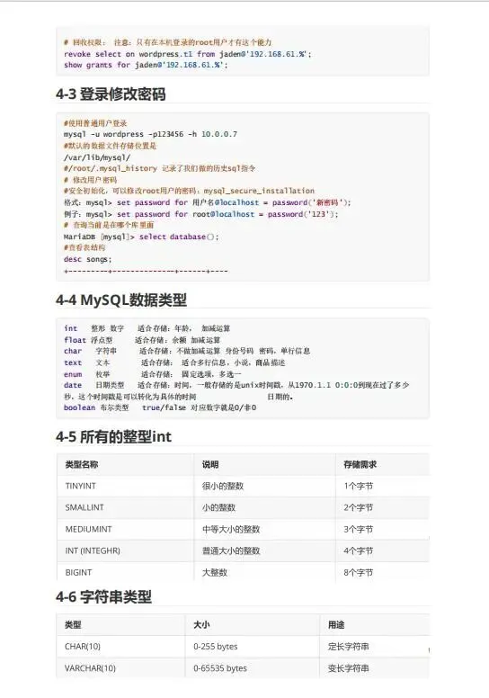Click the "boolean" data type line
This screenshot has height=698, width=489.
pyautogui.click(x=160, y=407)
